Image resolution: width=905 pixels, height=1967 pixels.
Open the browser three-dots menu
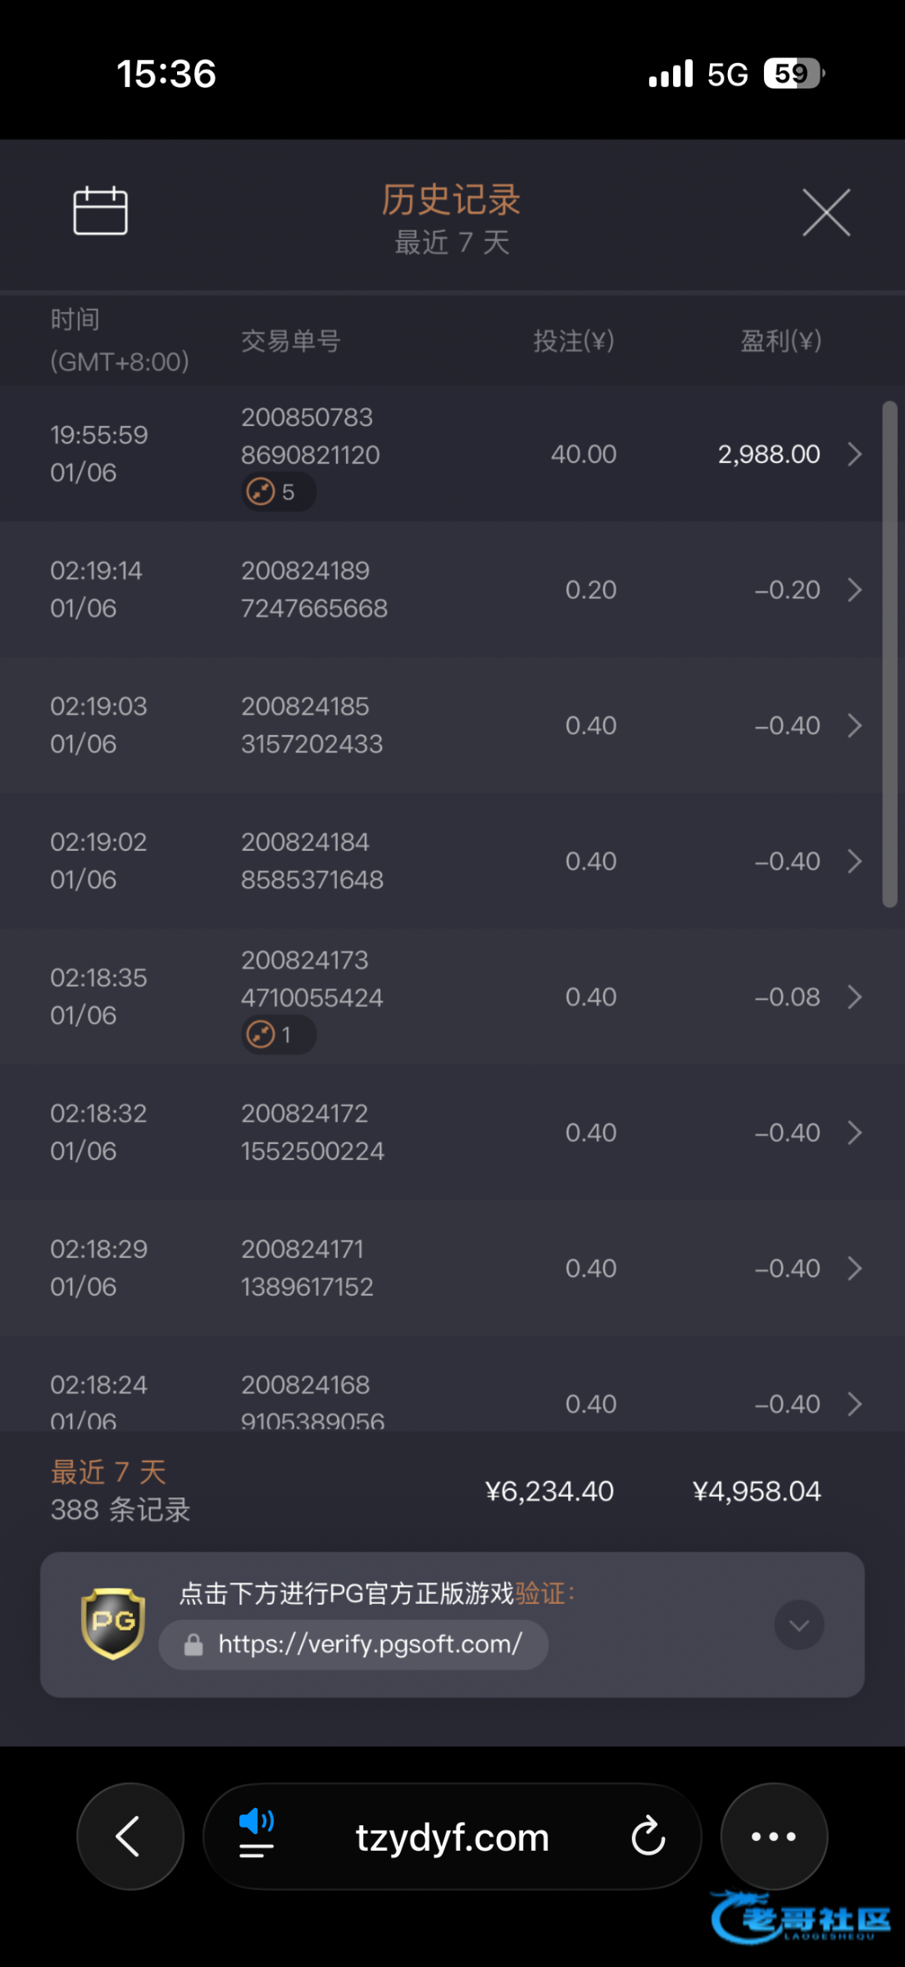[x=773, y=1837]
